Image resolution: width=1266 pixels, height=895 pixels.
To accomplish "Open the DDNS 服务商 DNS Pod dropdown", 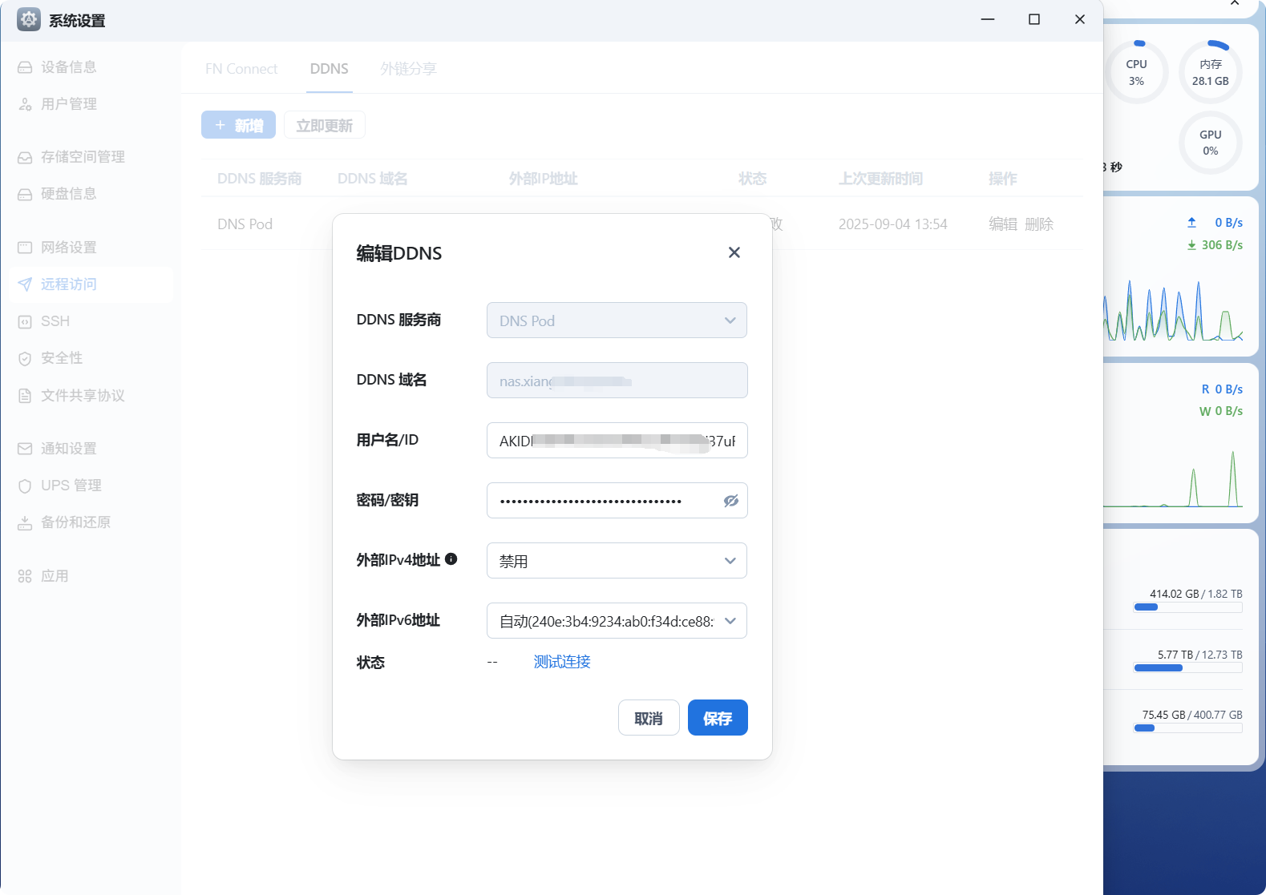I will coord(617,321).
